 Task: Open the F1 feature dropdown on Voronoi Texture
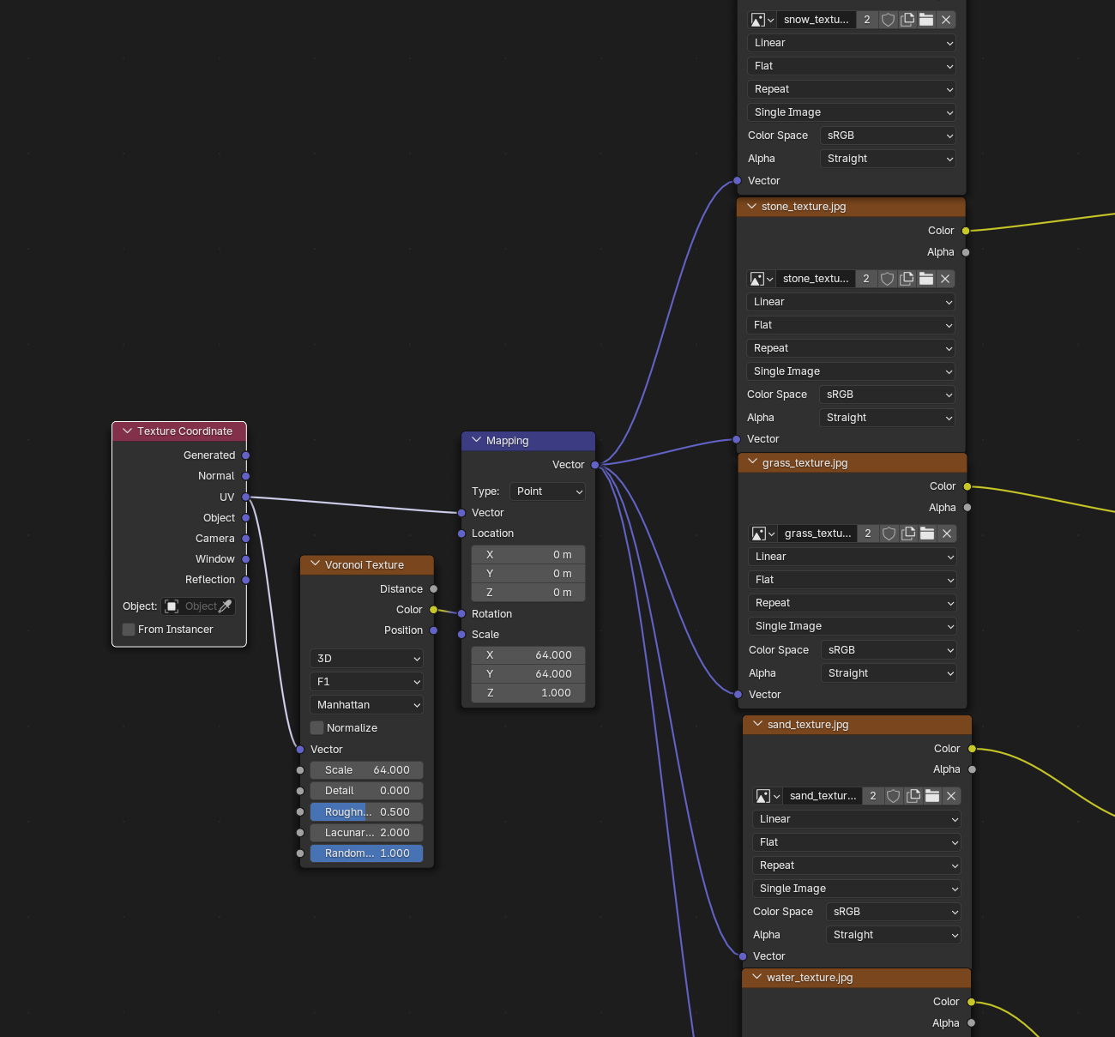[366, 681]
